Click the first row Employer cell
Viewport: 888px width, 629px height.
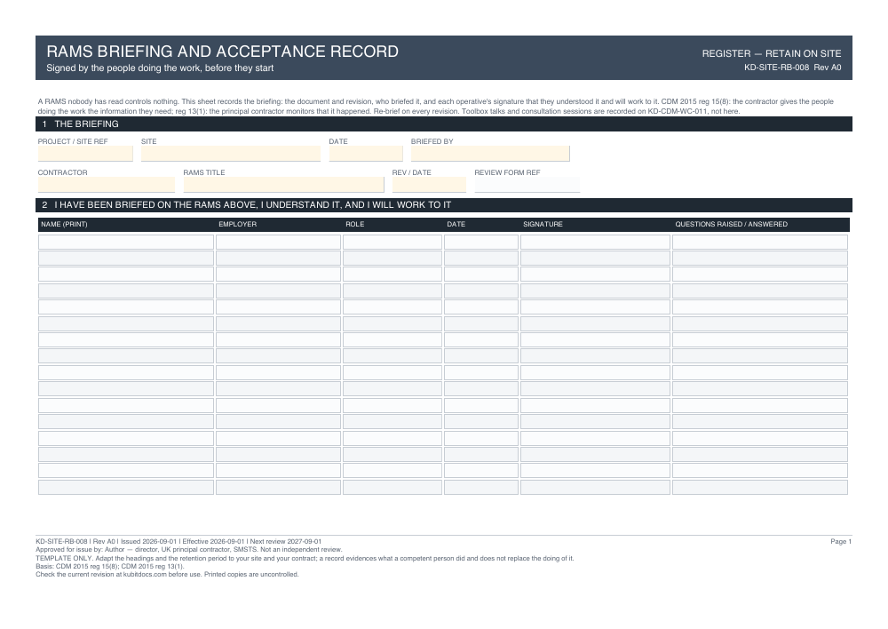click(x=278, y=243)
